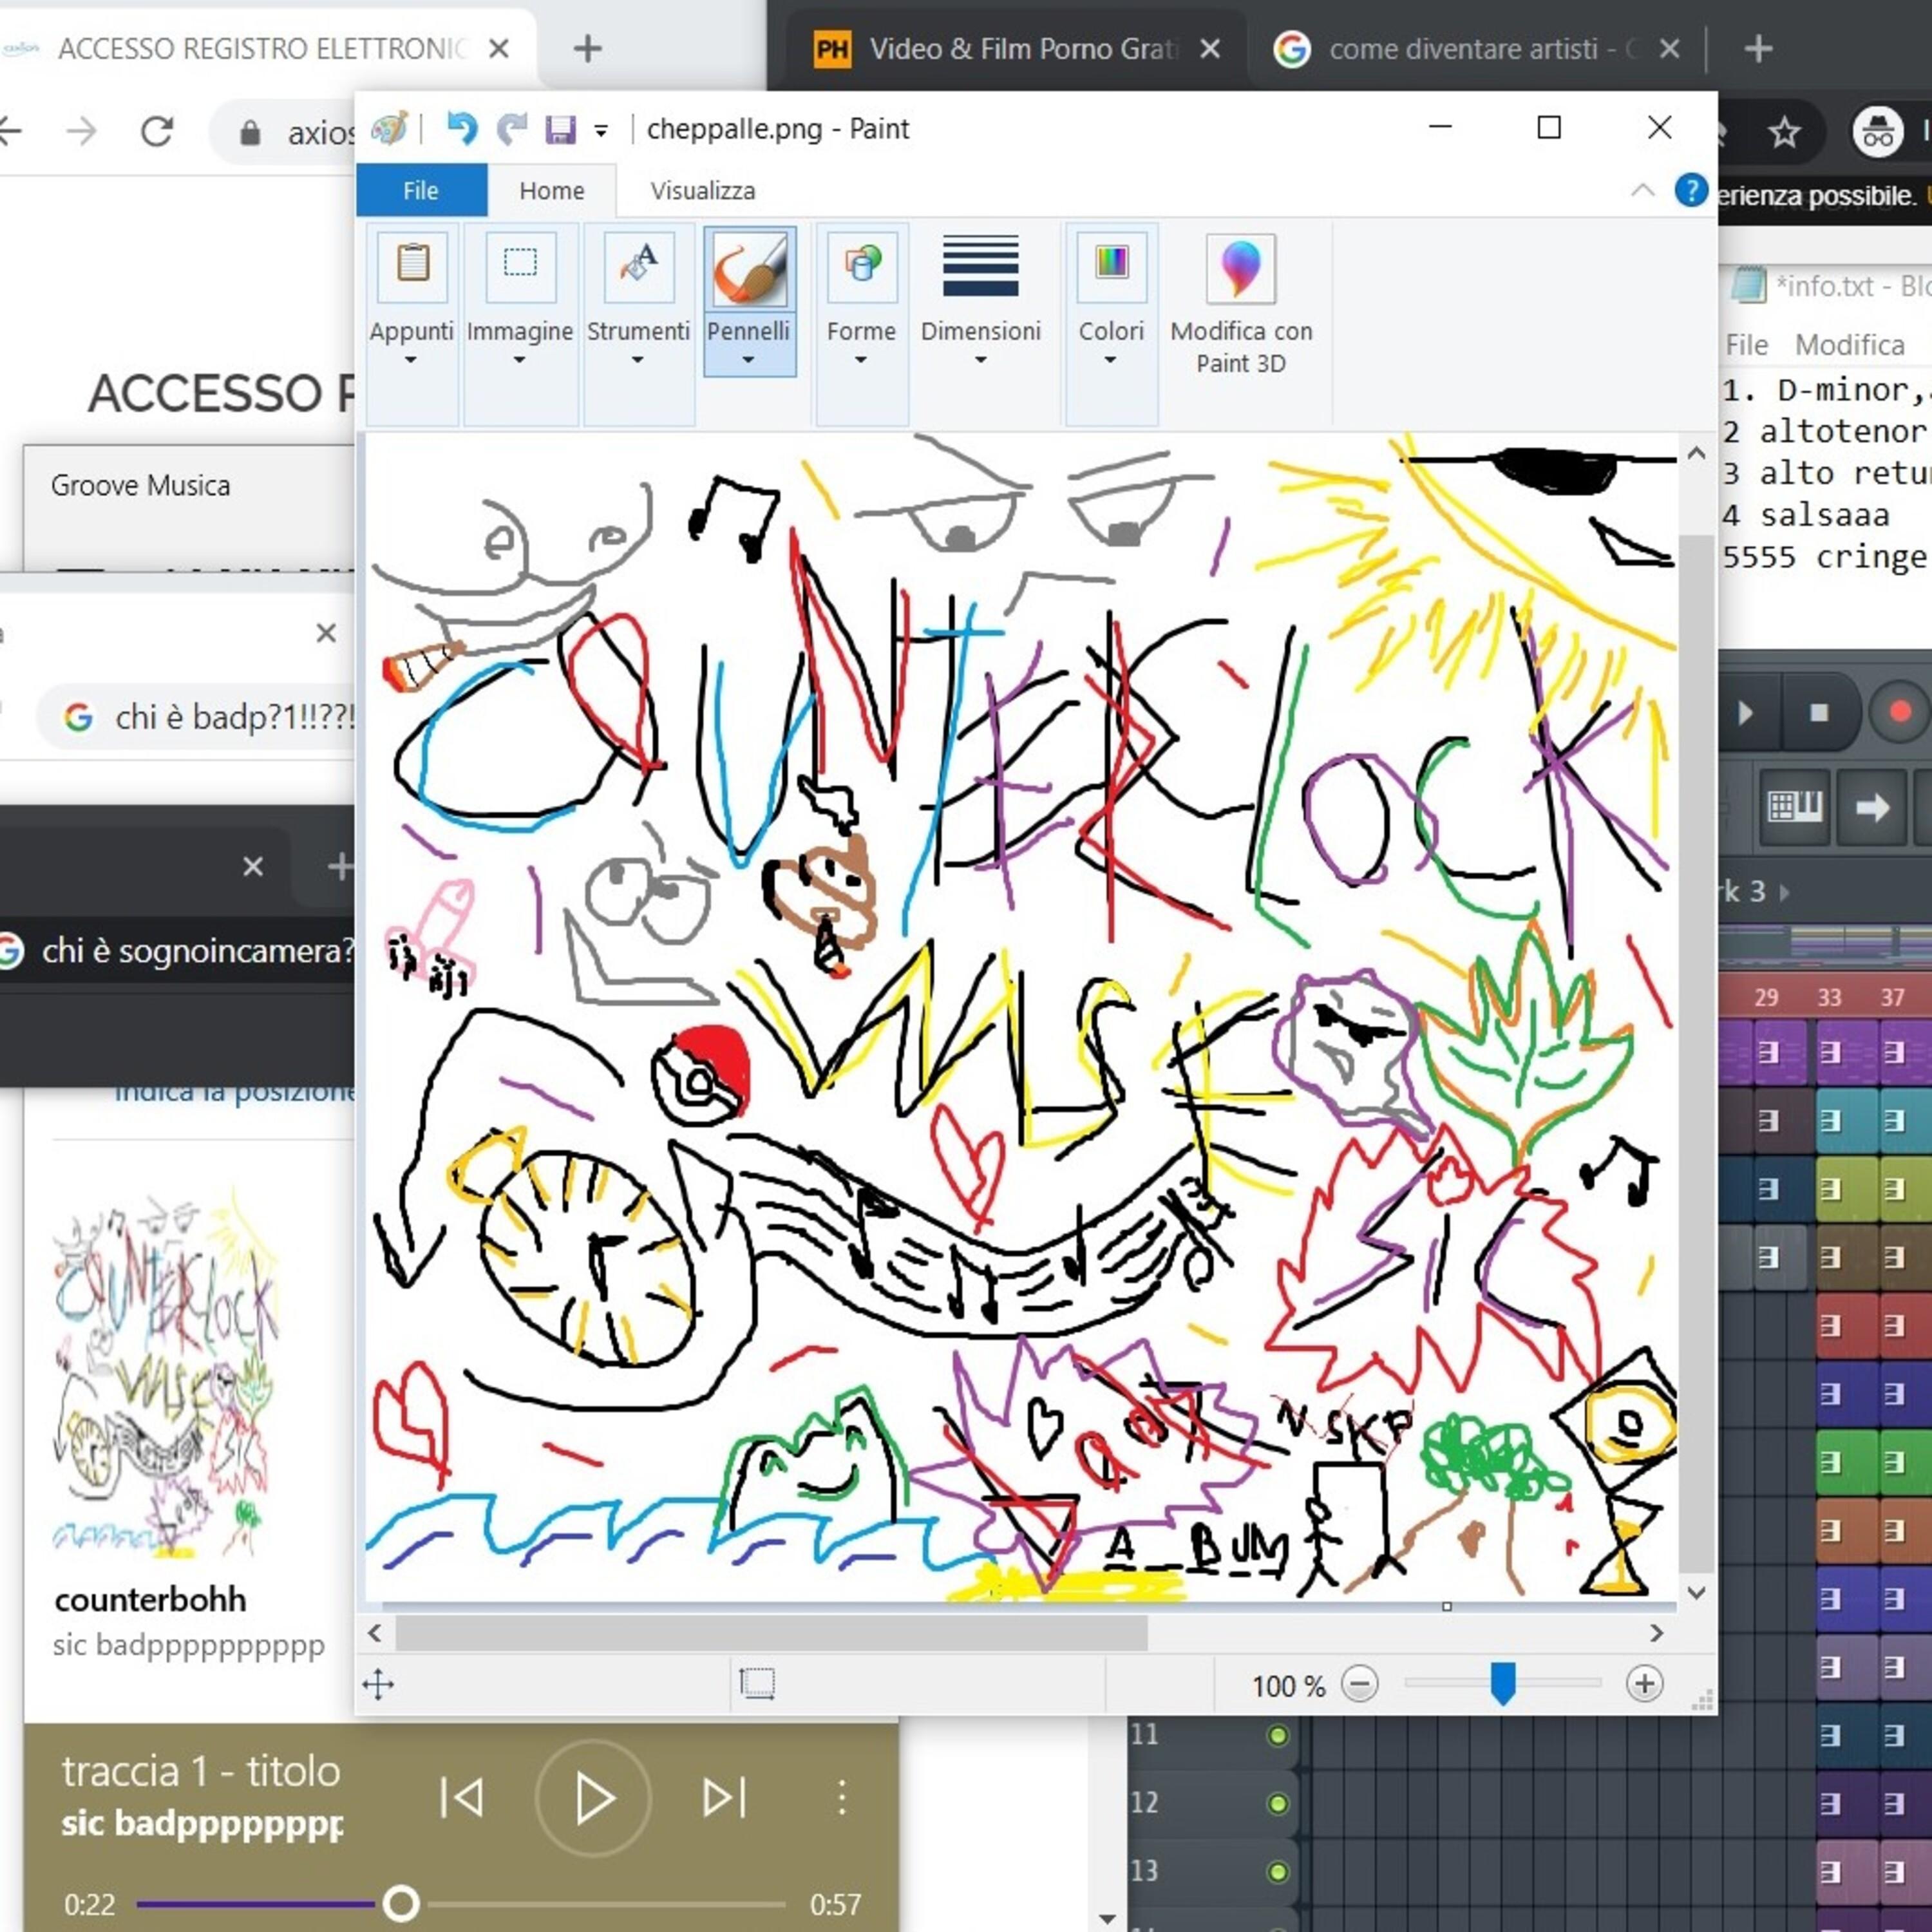The width and height of the screenshot is (1932, 1932).
Task: Open the Forme shapes dropdown
Action: (x=861, y=345)
